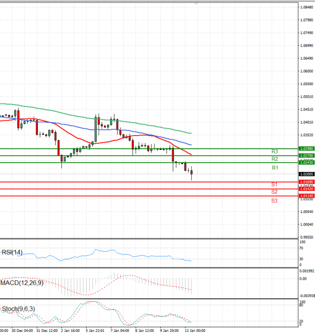The width and height of the screenshot is (315, 335).
Task: Click the S3 support label
Action: tap(274, 201)
